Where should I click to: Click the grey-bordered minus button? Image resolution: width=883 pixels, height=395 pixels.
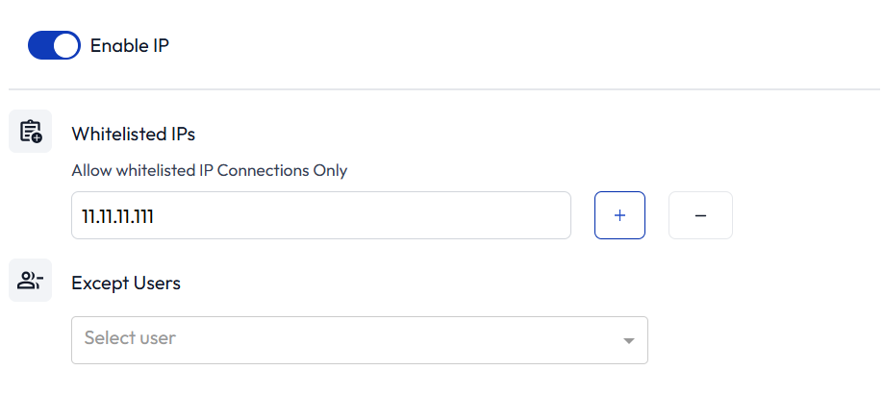700,215
